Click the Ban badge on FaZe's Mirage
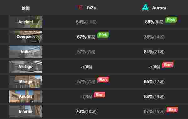188x119 pixels. [x=103, y=80]
